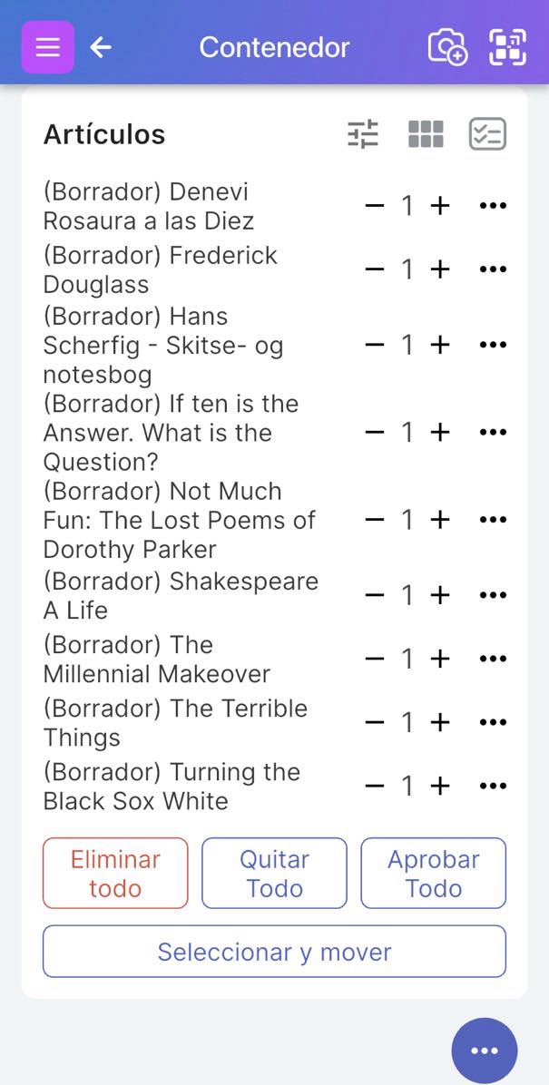This screenshot has height=1085, width=549.
Task: Switch to grid view of articles
Action: pyautogui.click(x=426, y=134)
